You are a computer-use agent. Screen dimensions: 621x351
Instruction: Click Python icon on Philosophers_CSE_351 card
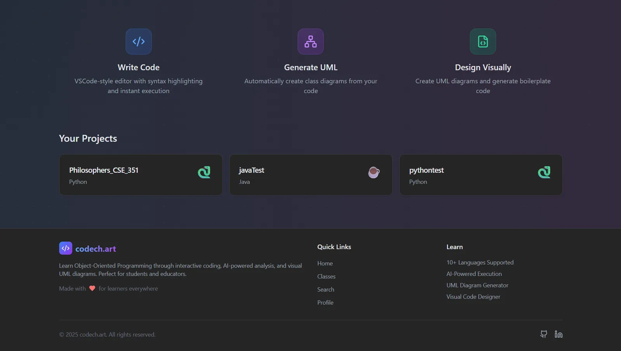204,172
